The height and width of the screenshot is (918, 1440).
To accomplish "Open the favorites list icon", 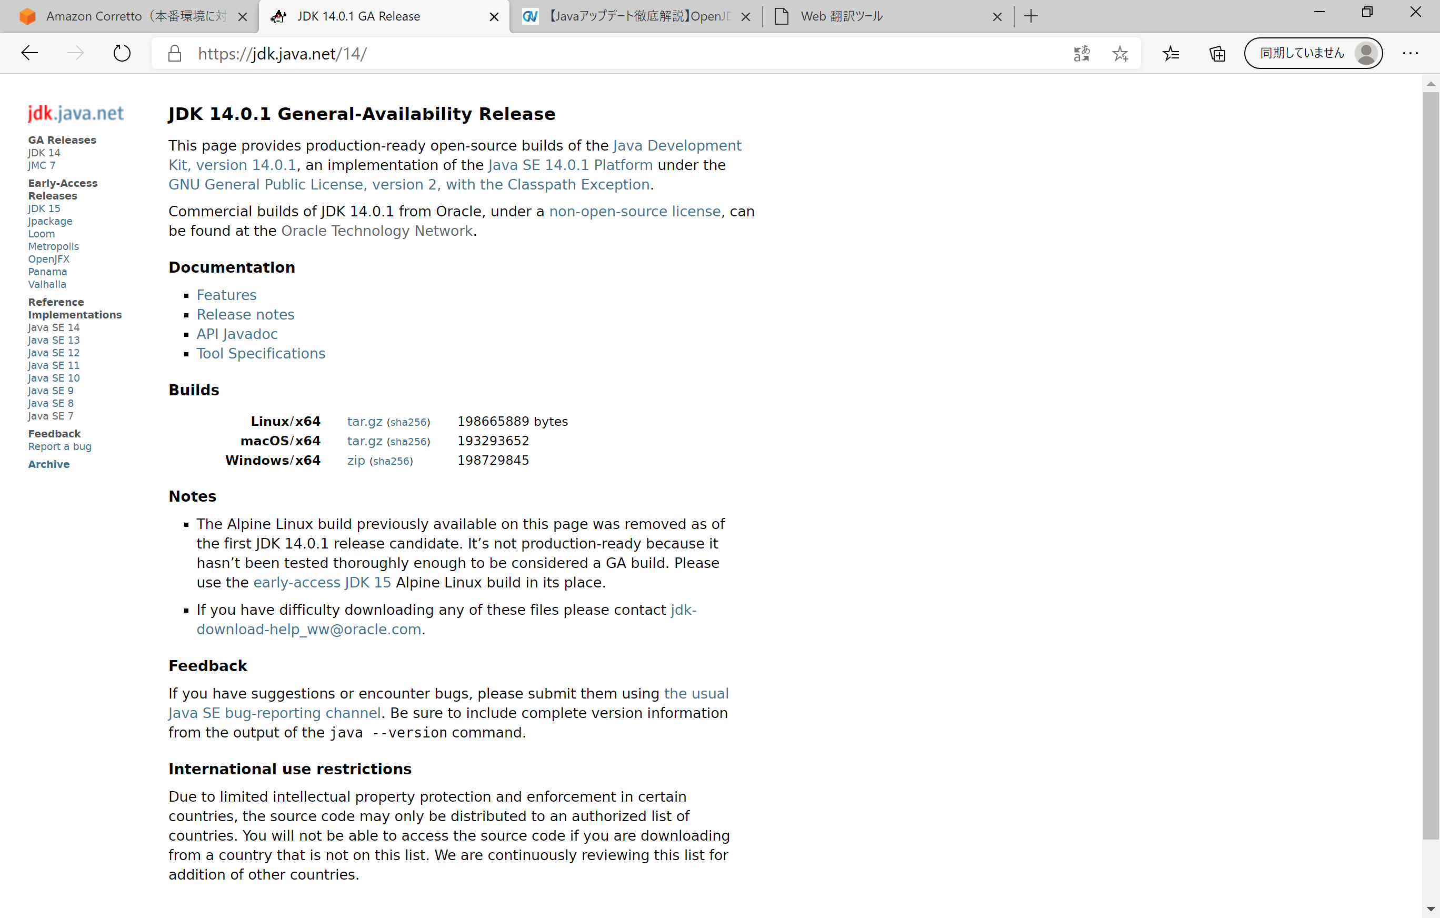I will (x=1171, y=53).
